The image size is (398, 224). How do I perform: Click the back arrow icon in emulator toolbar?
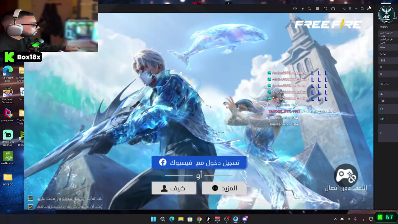coord(310,9)
